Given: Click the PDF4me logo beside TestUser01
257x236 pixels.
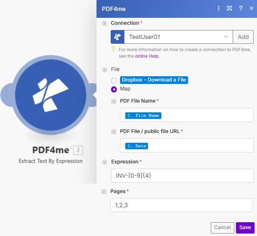Looking at the screenshot, I should click(x=118, y=37).
